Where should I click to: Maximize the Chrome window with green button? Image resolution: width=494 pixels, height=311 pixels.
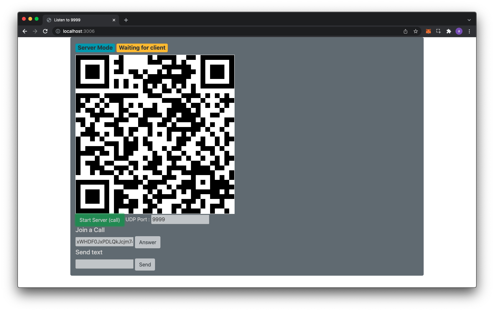pos(37,19)
